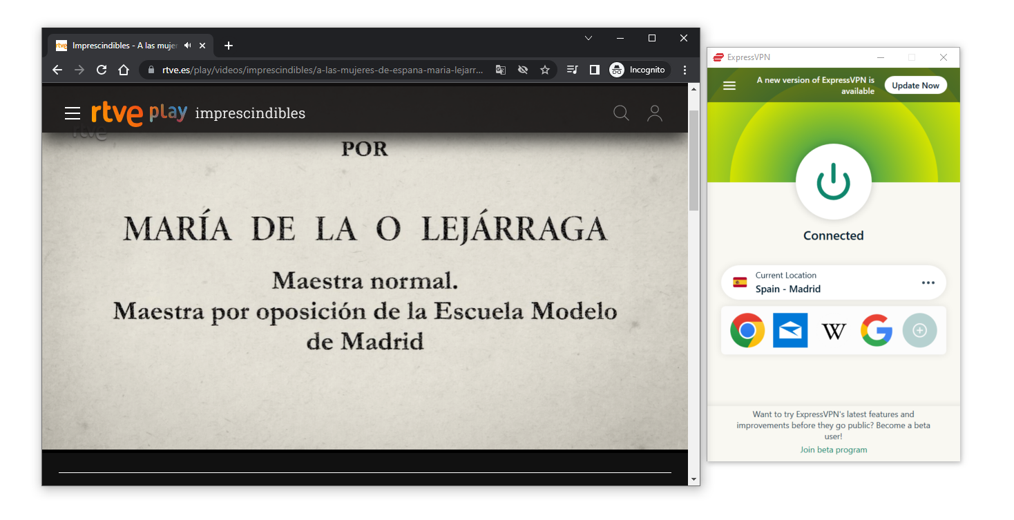Click the rtve play logo
Image resolution: width=1014 pixels, height=520 pixels.
[139, 113]
